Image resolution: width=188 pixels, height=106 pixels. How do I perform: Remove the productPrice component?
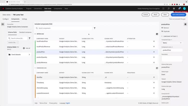[165, 28]
